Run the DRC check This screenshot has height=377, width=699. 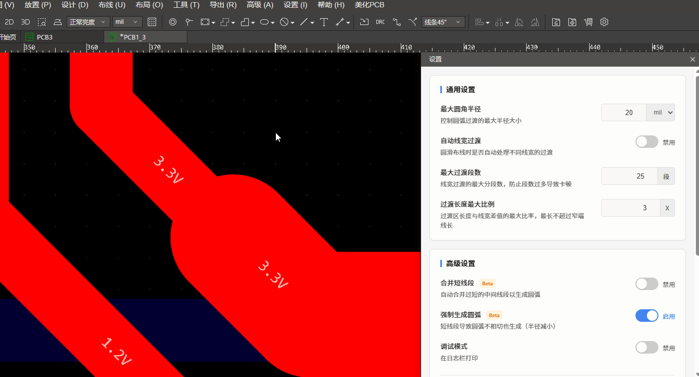(380, 22)
